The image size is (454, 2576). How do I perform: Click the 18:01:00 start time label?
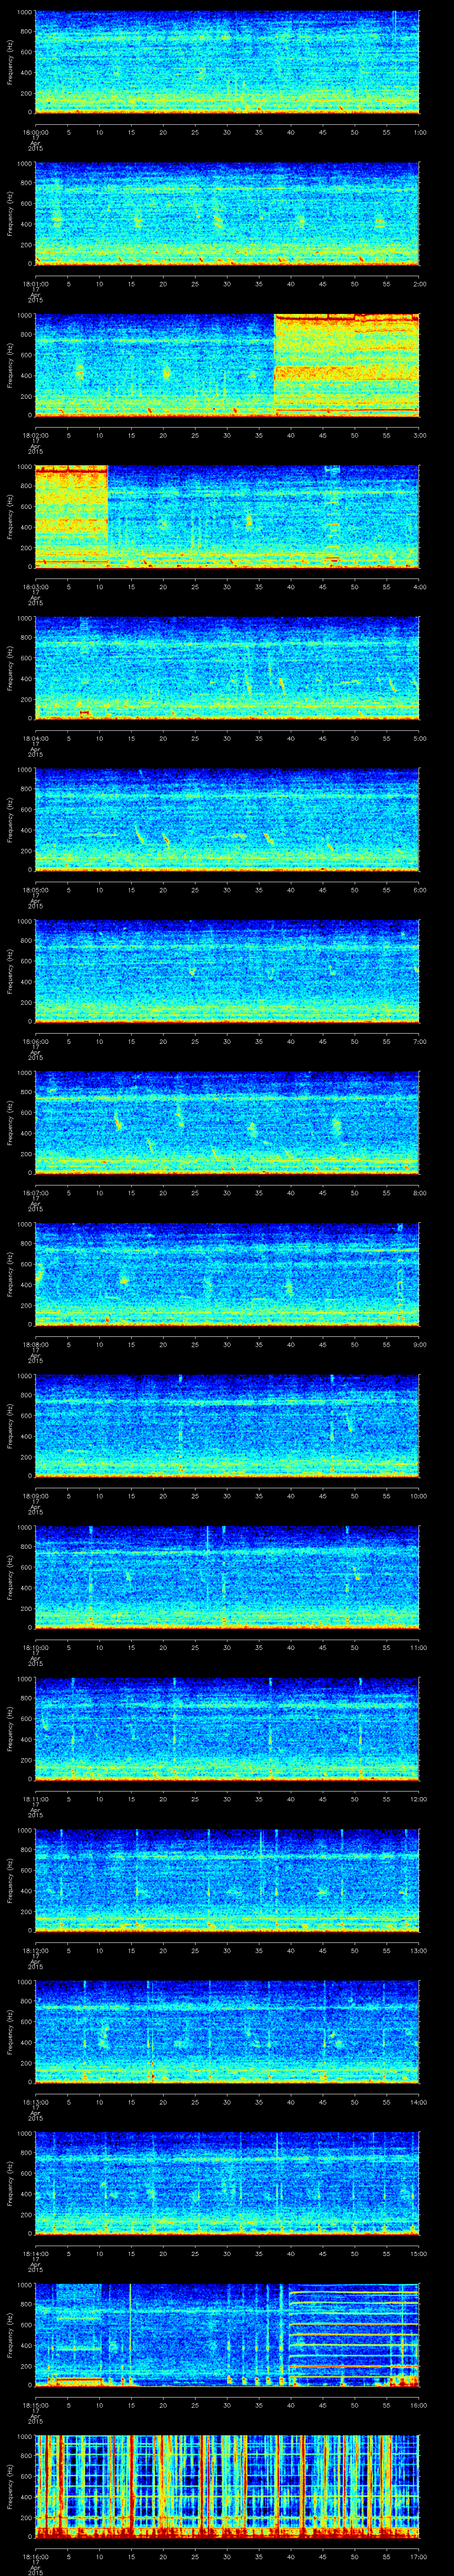pos(35,284)
